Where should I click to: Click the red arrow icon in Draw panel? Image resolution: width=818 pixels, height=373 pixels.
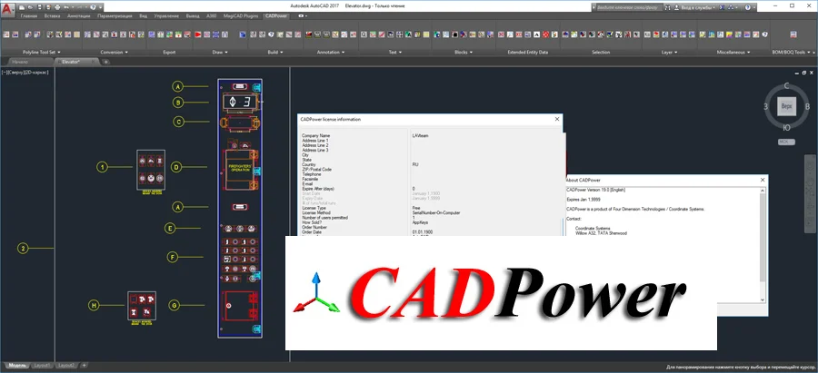coord(198,34)
